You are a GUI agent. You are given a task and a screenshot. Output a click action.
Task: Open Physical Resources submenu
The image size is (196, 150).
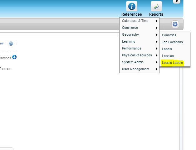point(140,55)
